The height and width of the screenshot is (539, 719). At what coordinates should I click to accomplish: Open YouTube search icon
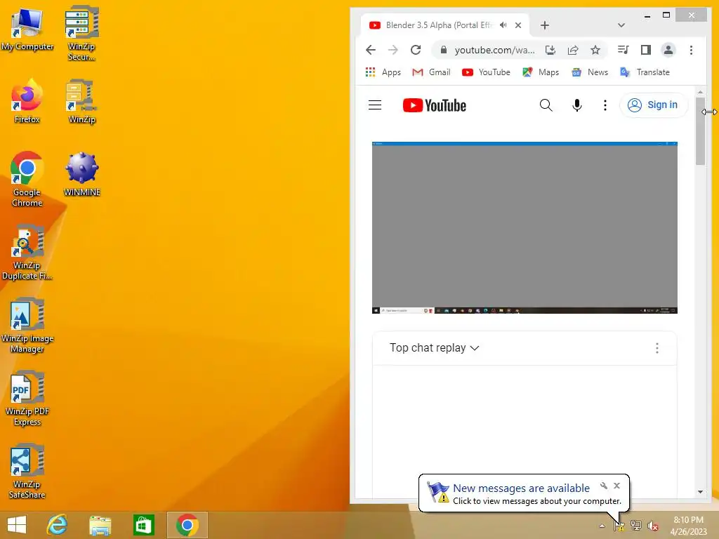click(546, 105)
